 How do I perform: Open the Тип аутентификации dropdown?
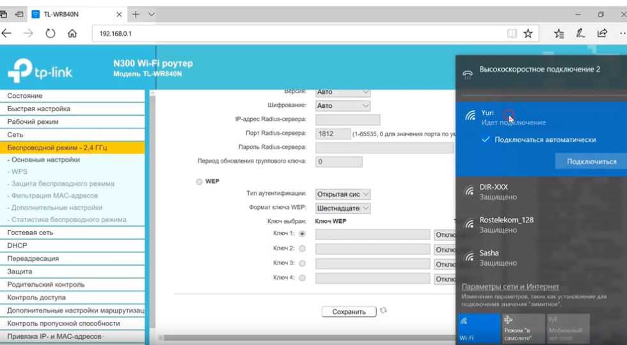pos(344,194)
